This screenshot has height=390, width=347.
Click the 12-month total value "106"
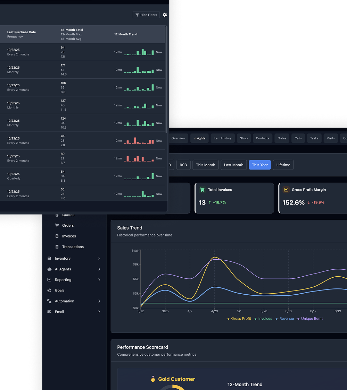click(63, 83)
